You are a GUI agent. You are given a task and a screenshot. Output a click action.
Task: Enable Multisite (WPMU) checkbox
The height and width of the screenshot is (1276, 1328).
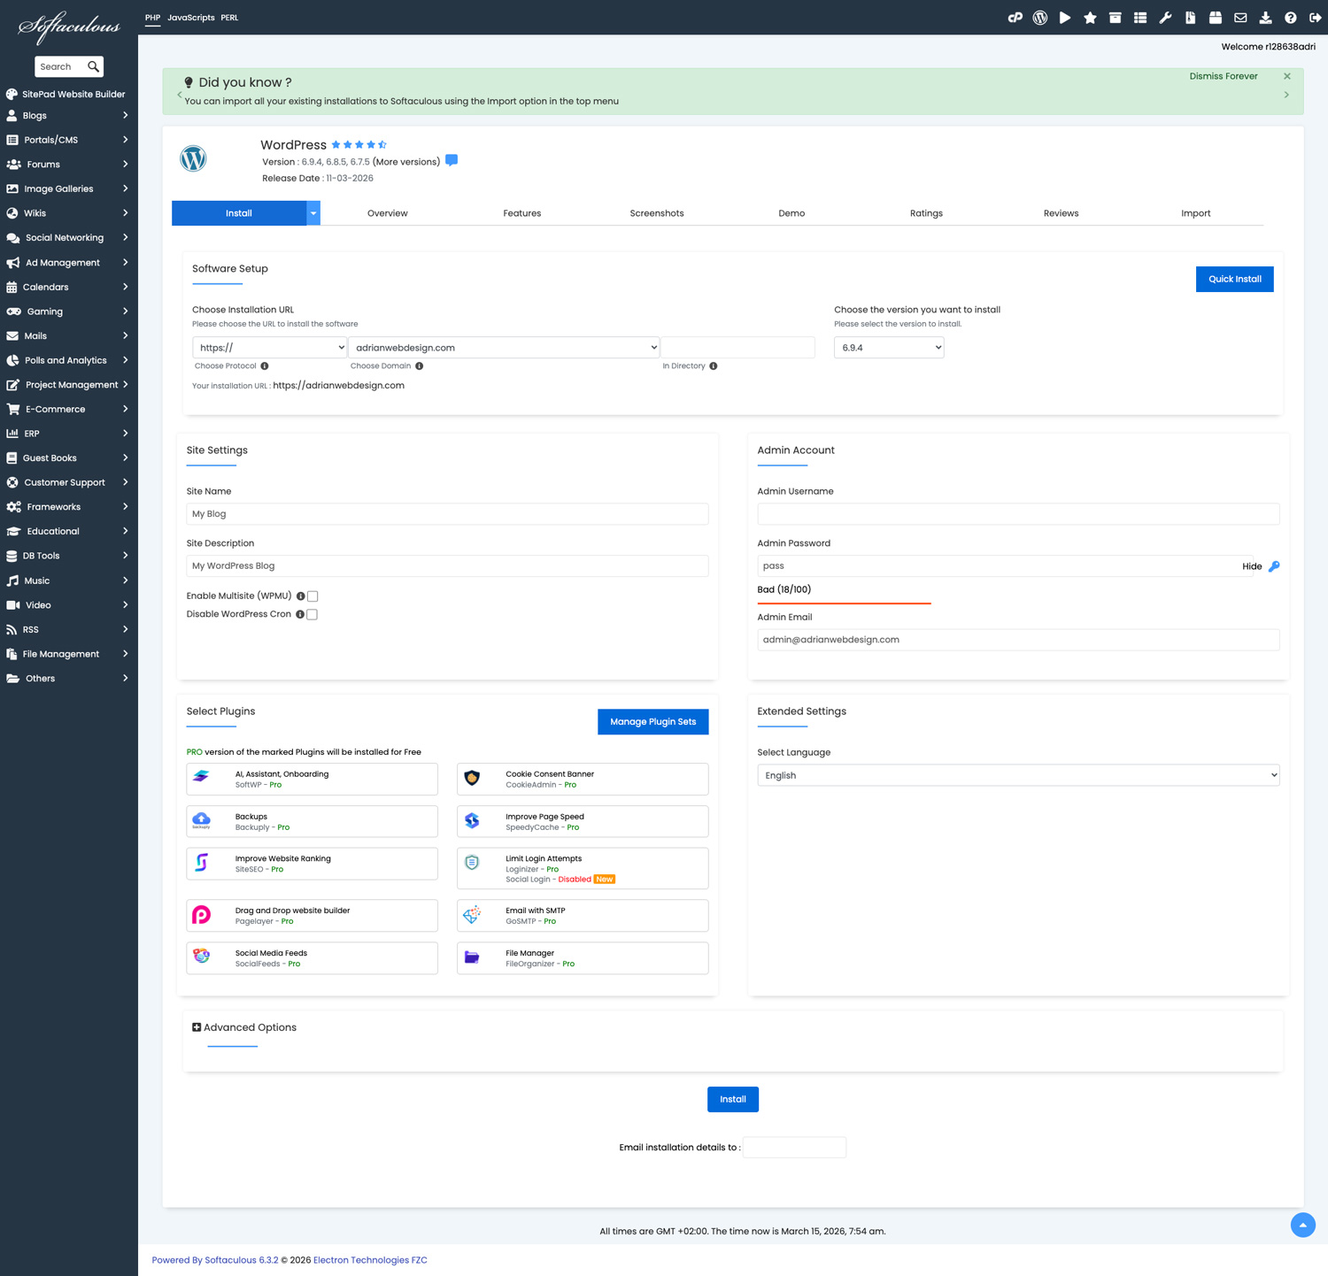313,596
